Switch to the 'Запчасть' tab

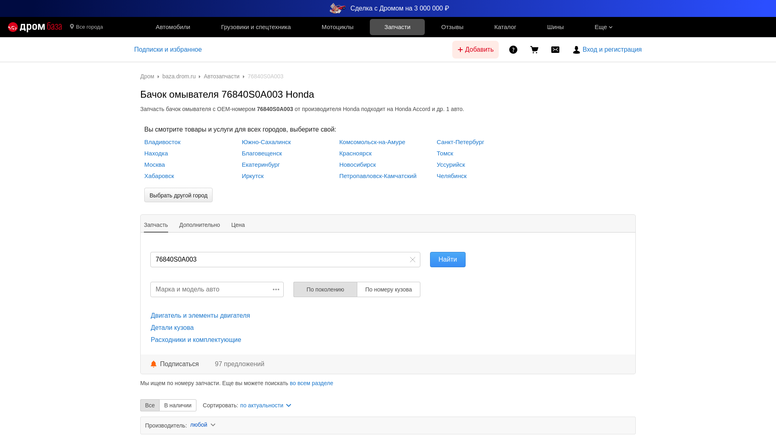(x=156, y=225)
